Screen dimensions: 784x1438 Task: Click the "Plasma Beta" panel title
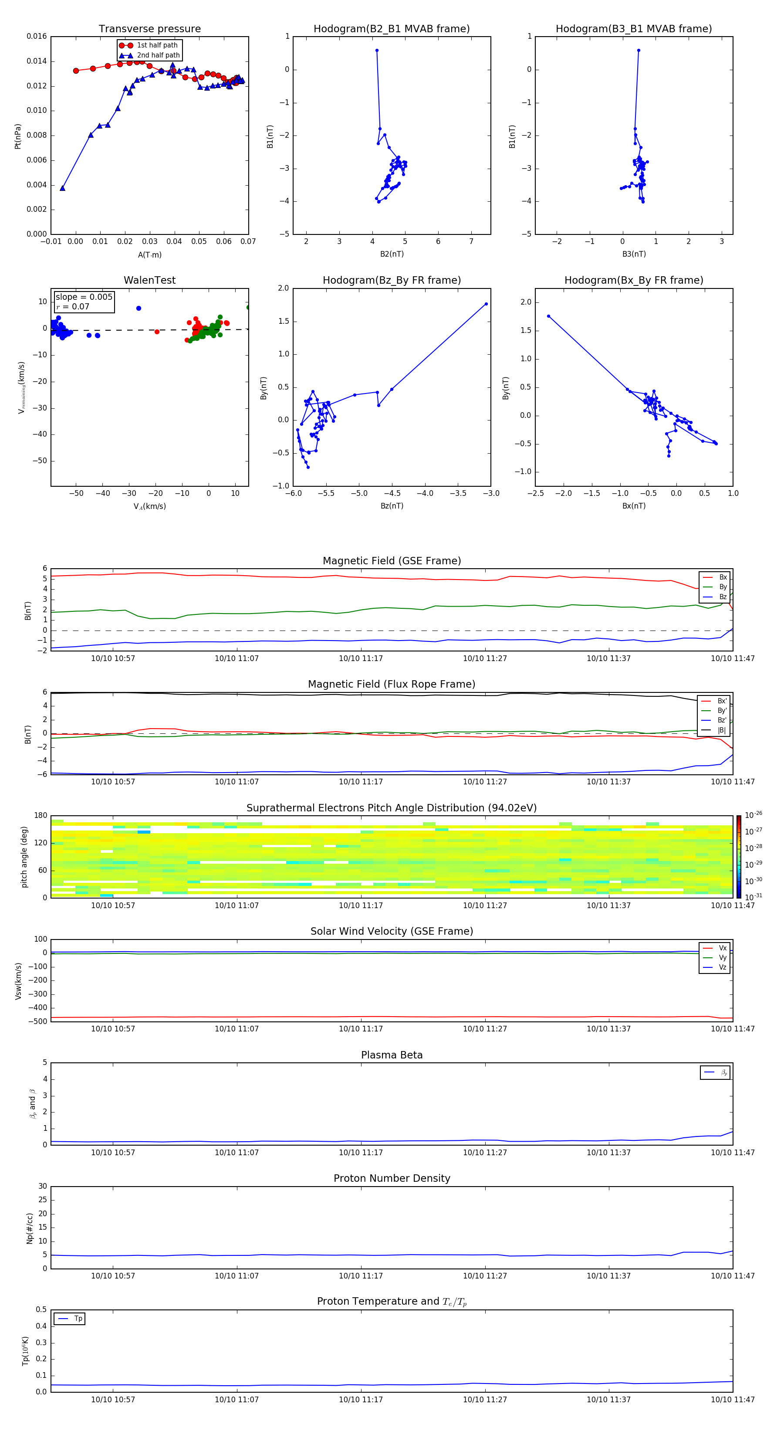[x=392, y=1055]
